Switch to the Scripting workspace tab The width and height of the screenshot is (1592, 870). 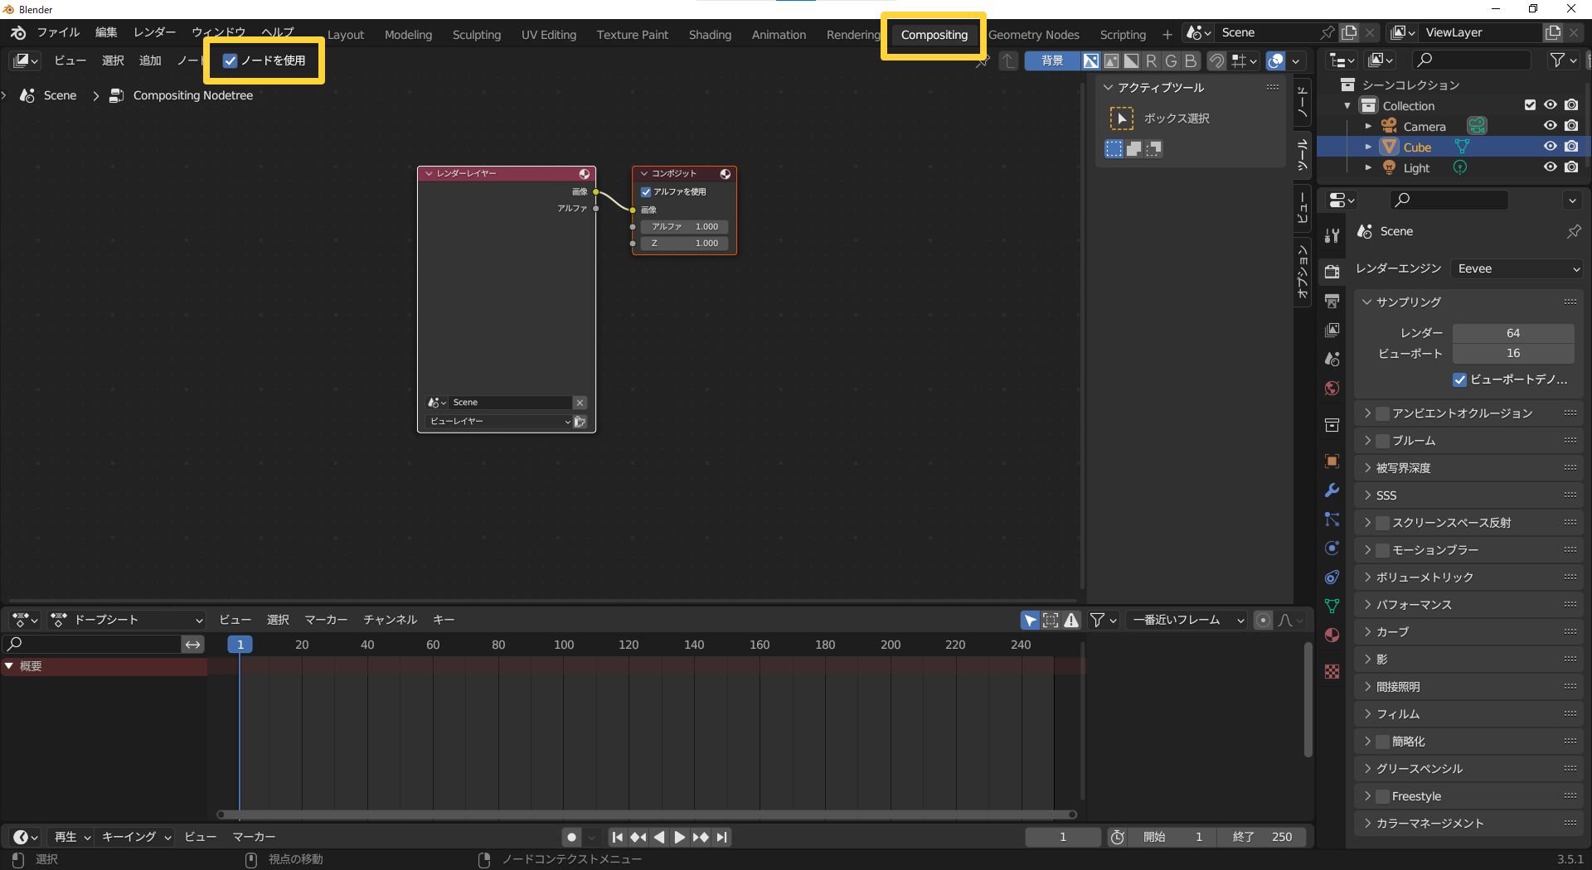1122,34
